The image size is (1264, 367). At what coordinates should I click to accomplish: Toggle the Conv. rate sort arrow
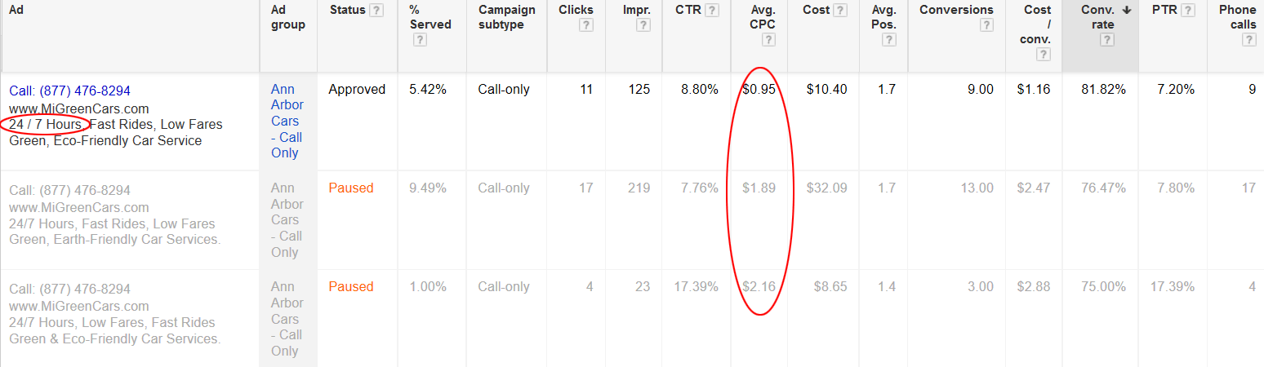(x=1127, y=11)
